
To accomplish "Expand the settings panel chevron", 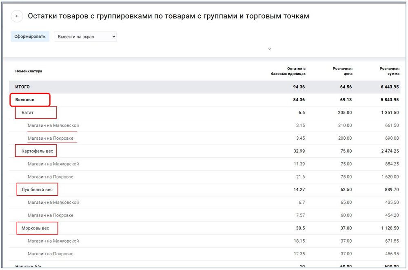I will coord(269,49).
